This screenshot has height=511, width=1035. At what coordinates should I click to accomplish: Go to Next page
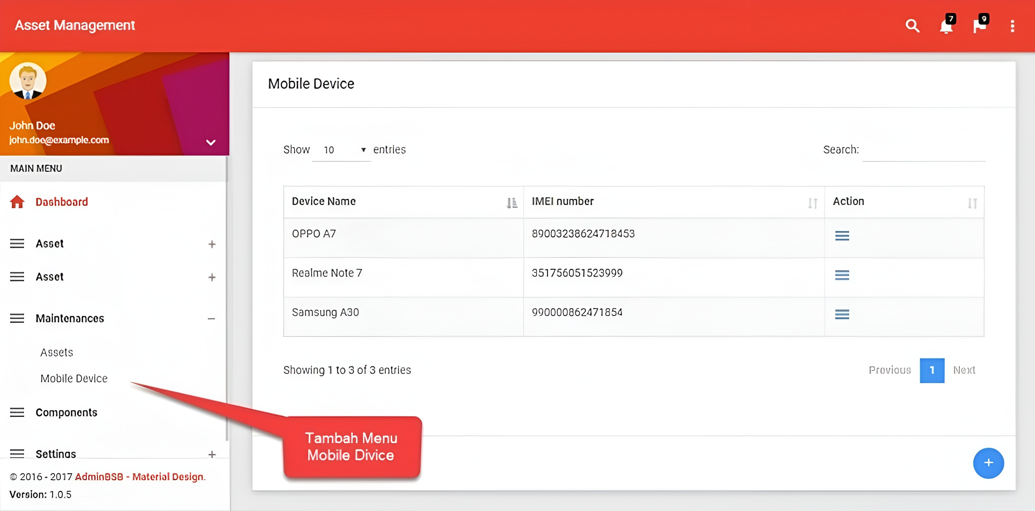click(x=964, y=370)
